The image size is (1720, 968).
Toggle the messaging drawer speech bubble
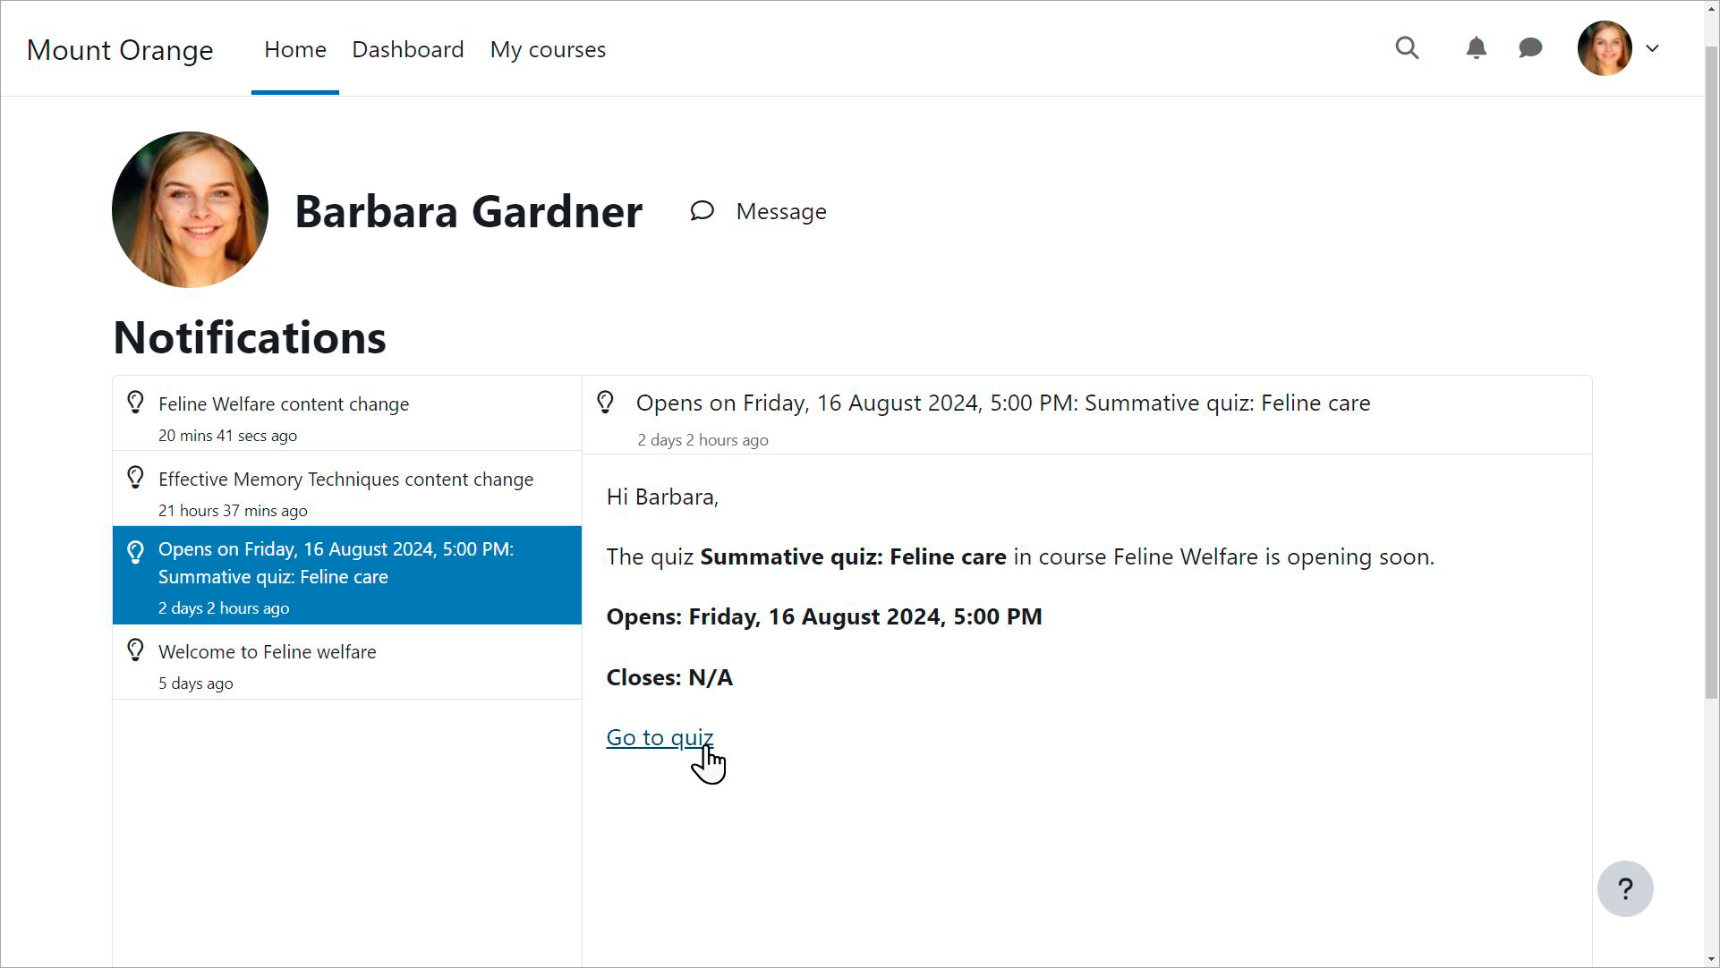click(1530, 48)
